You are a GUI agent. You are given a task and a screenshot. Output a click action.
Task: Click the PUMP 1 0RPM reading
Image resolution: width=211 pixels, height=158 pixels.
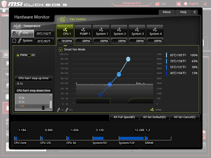click(84, 41)
